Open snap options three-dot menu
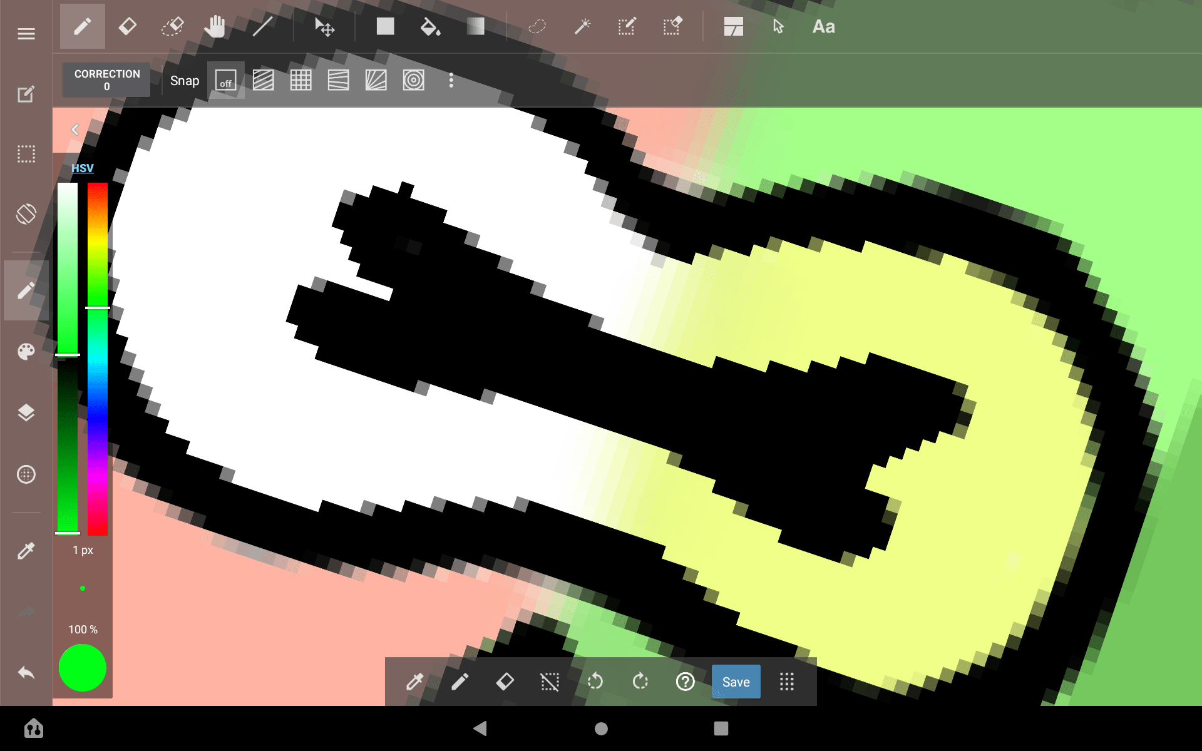 click(451, 81)
